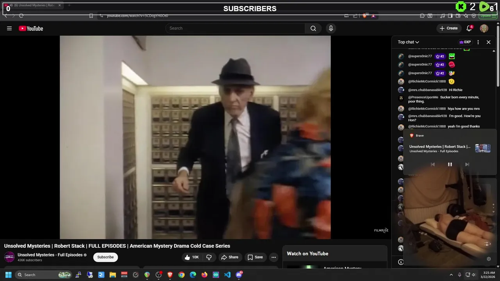Open the Brave VPN shield icon
Viewport: 500px width, 281px height.
[474, 16]
